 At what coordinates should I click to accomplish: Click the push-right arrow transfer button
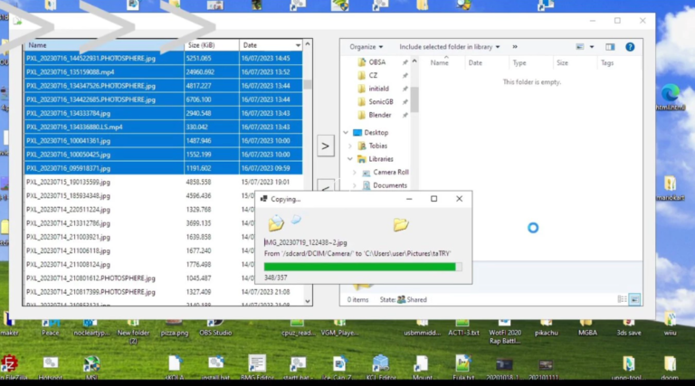[326, 145]
